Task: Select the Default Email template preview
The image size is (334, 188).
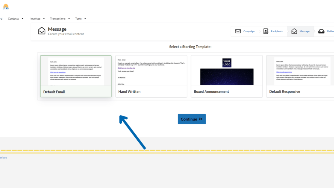Action: [76, 71]
